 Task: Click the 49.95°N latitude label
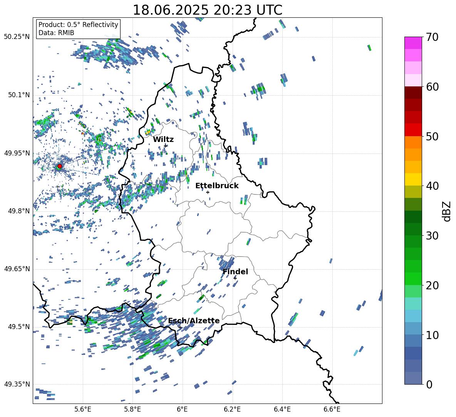[17, 153]
